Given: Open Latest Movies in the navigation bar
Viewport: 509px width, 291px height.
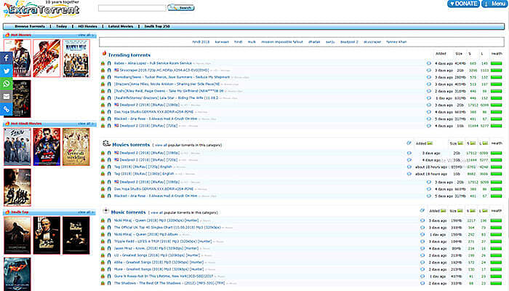Looking at the screenshot, I should [121, 26].
